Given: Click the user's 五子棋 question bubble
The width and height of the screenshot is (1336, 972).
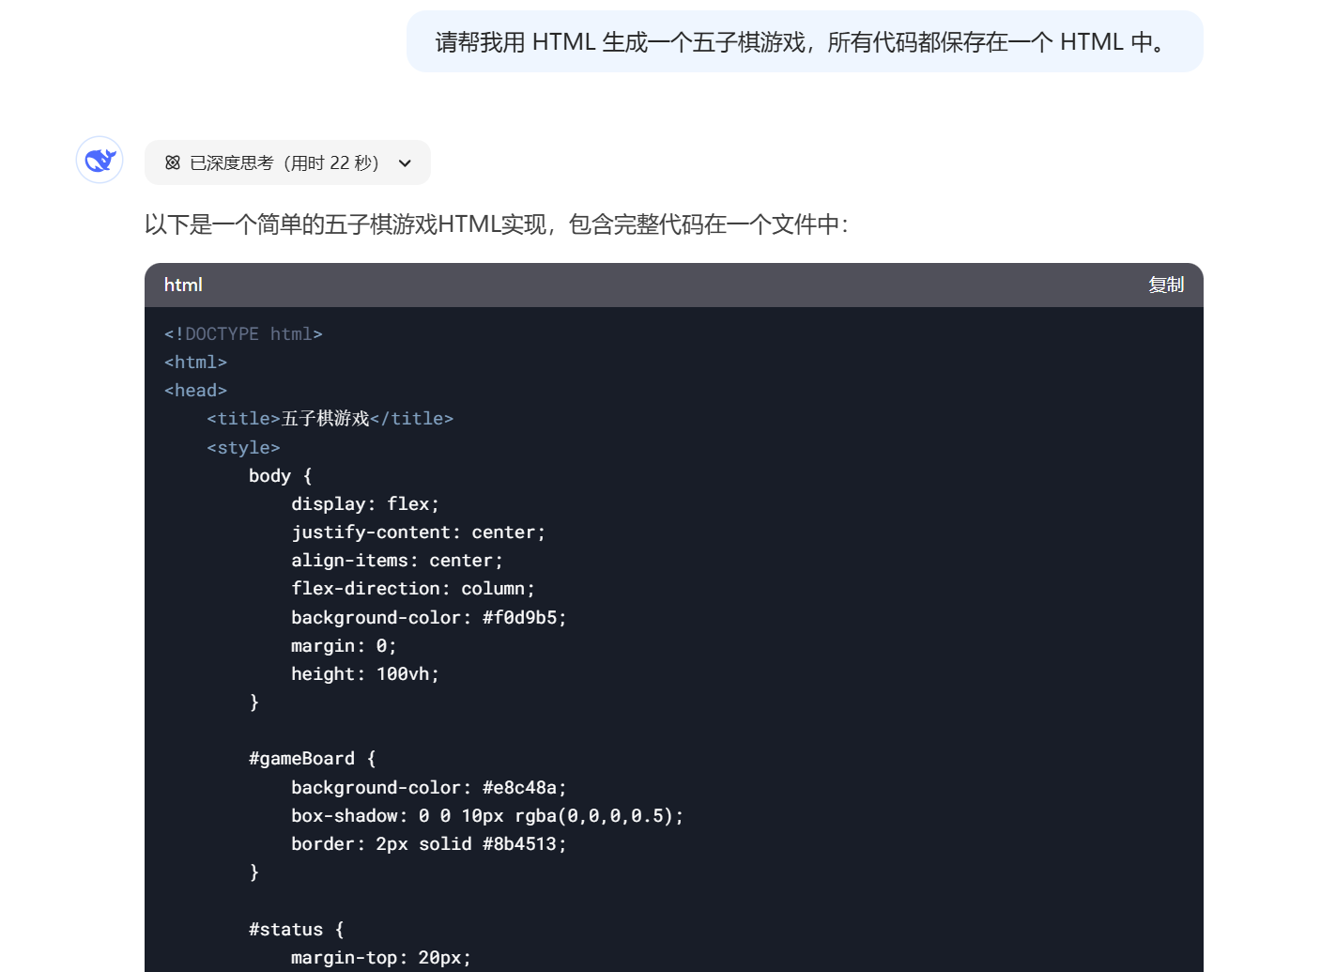Looking at the screenshot, I should tap(805, 40).
